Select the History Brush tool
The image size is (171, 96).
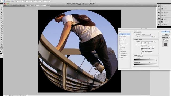1,25
